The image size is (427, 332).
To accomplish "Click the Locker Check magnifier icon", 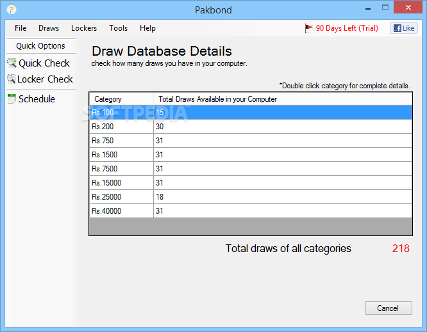I will coord(11,79).
